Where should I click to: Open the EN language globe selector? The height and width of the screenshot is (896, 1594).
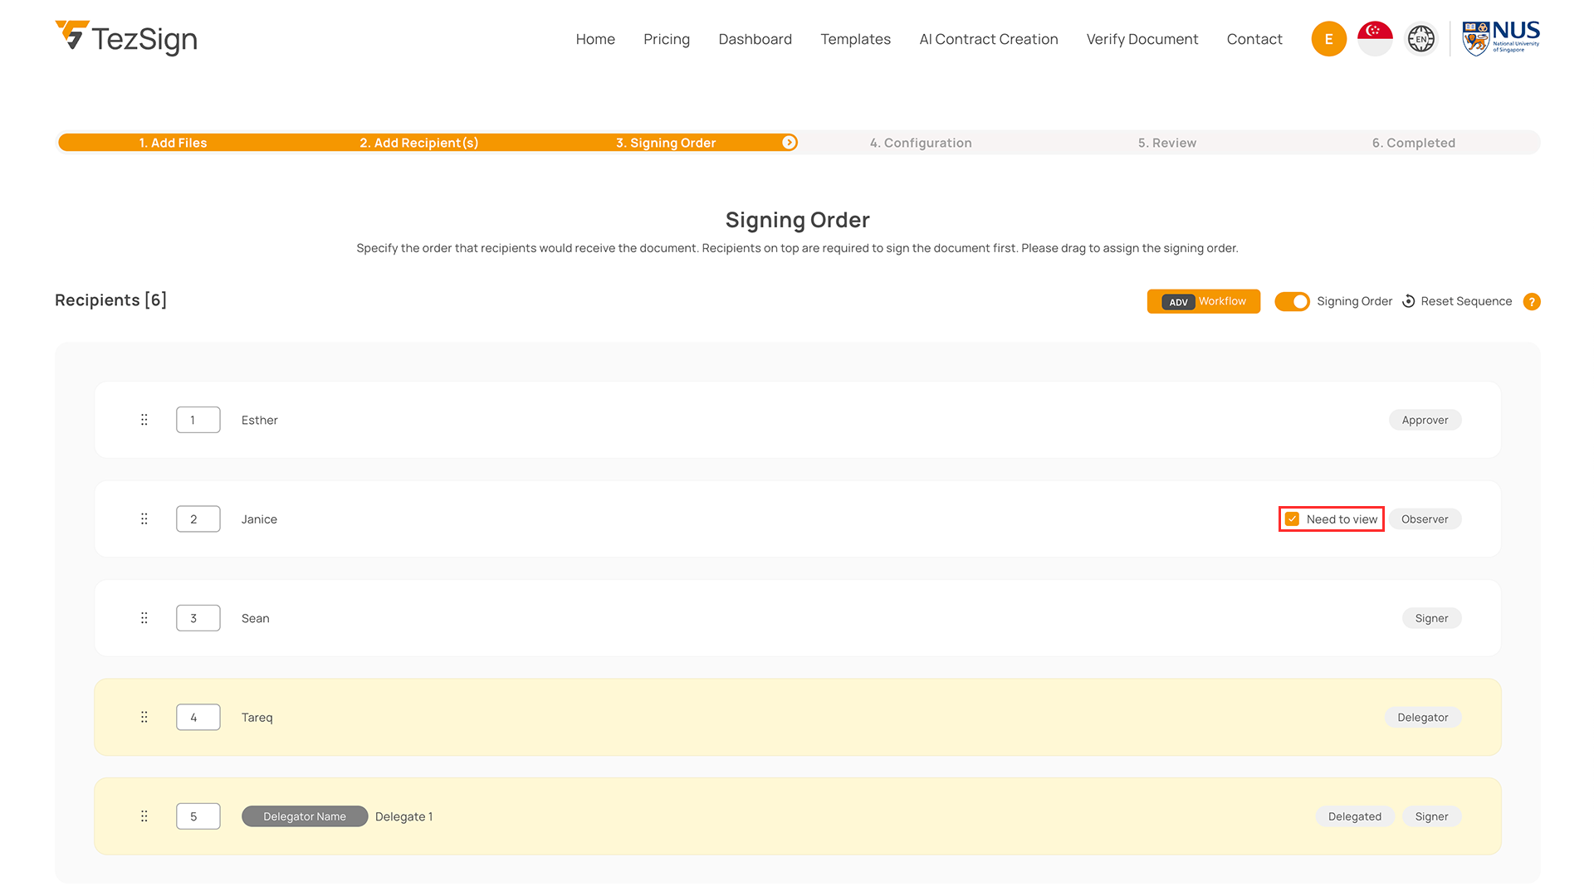point(1420,39)
